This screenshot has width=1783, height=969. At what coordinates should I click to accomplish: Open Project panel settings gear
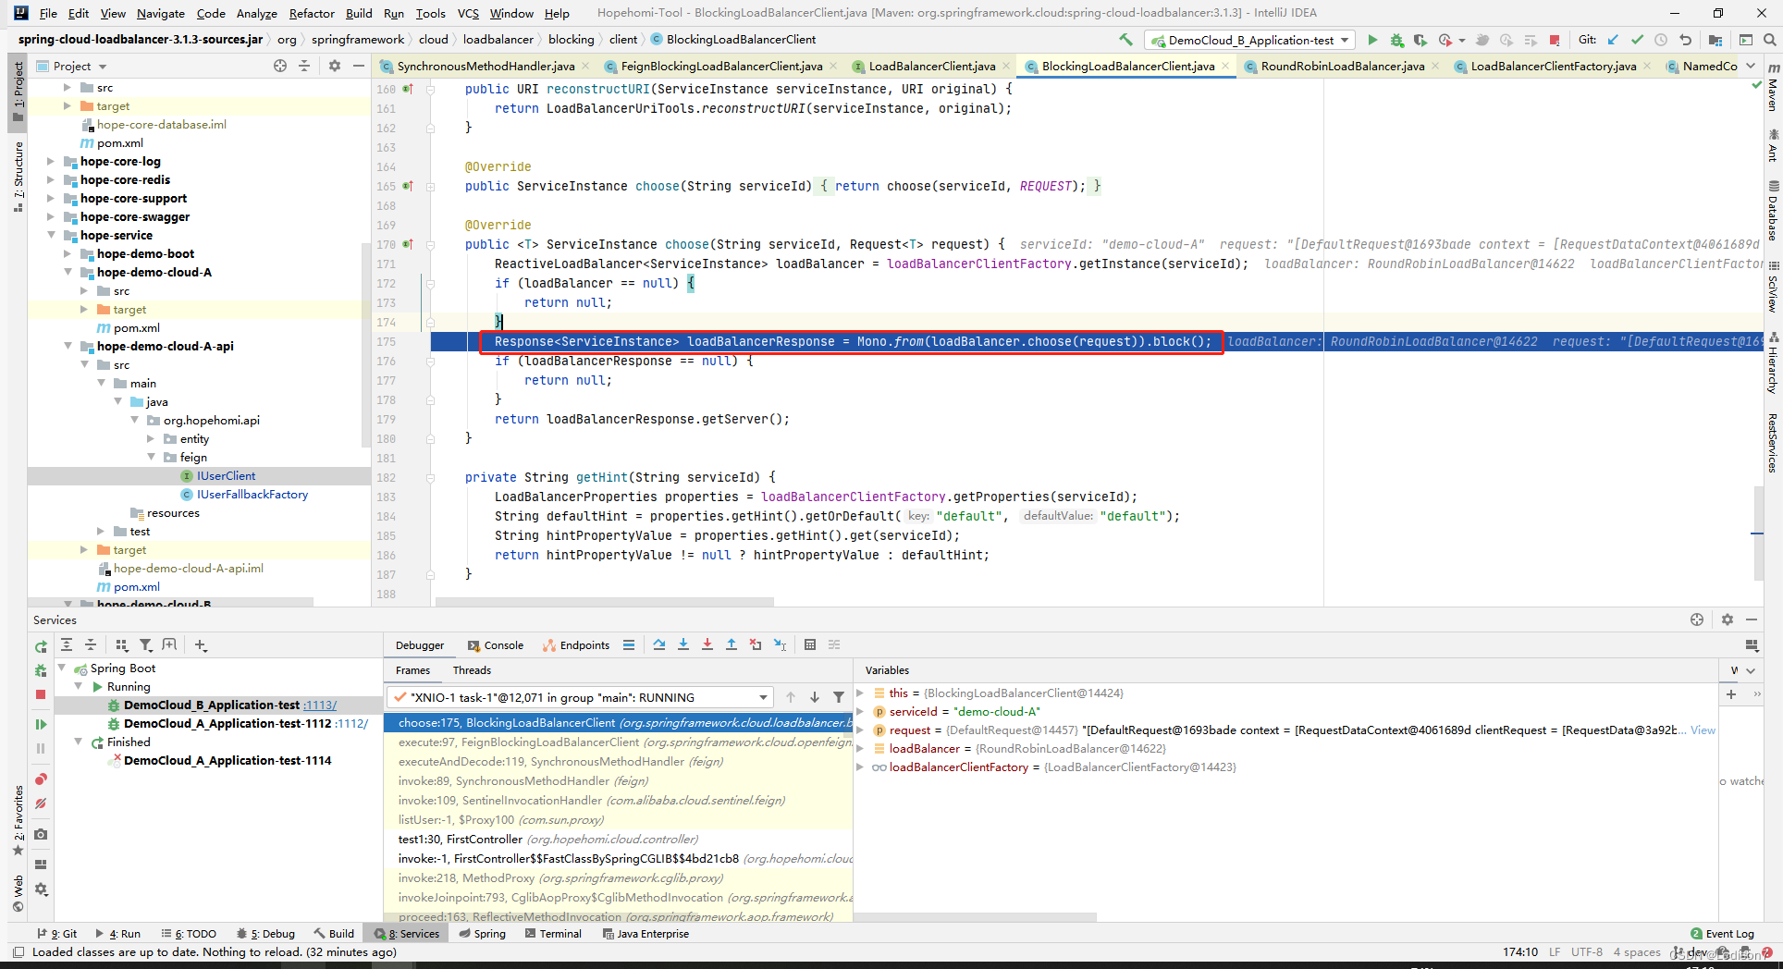[335, 66]
